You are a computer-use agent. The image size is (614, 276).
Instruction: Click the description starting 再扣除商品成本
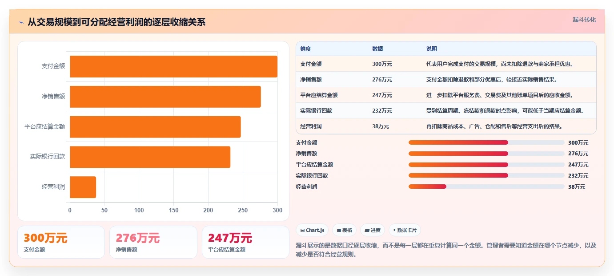[x=494, y=126]
